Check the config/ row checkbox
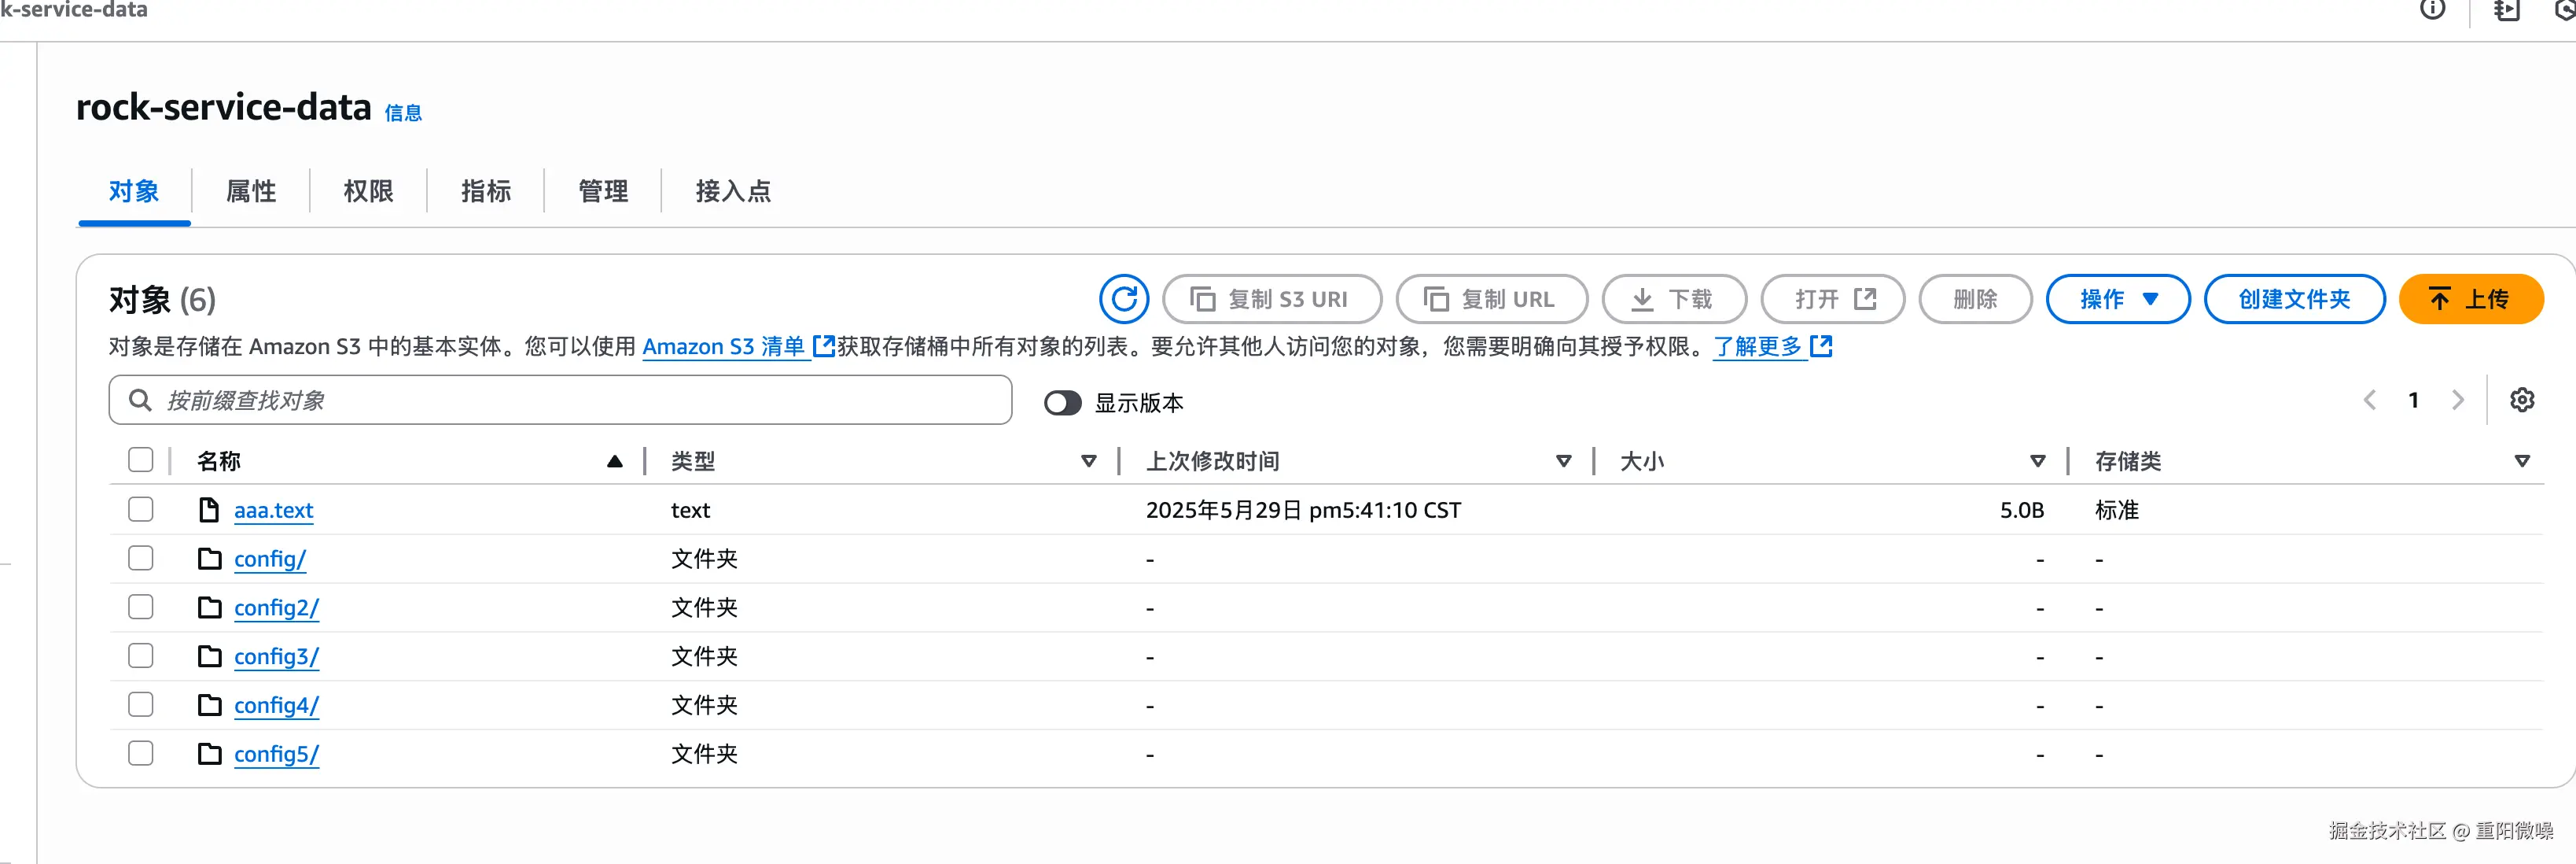This screenshot has width=2576, height=864. (x=141, y=558)
